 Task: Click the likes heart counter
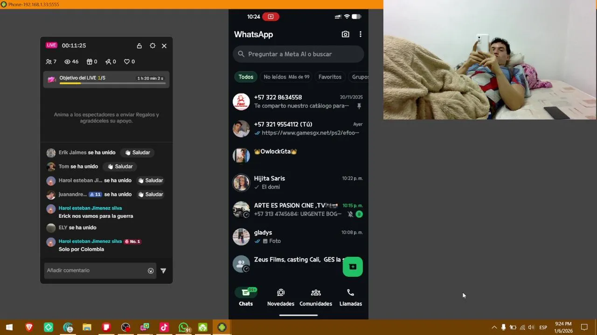[129, 61]
